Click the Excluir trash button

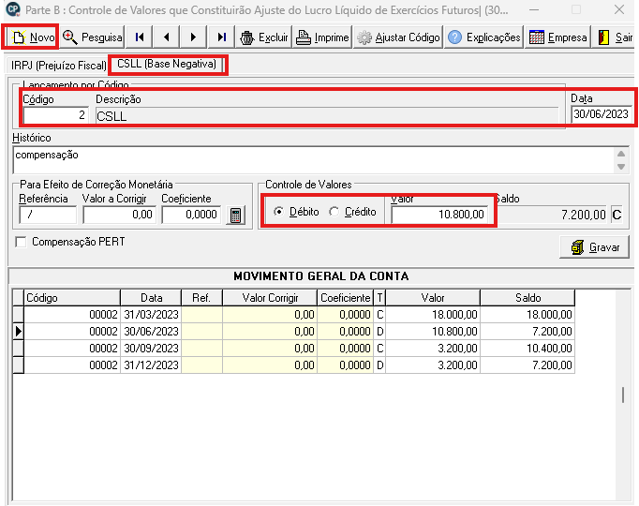[x=263, y=37]
